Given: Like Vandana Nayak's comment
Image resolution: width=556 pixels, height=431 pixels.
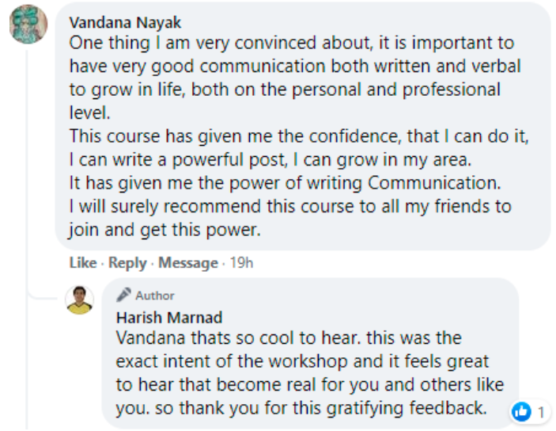Looking at the screenshot, I should point(82,262).
